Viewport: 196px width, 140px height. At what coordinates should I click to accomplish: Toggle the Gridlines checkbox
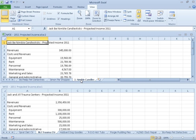tap(44, 19)
